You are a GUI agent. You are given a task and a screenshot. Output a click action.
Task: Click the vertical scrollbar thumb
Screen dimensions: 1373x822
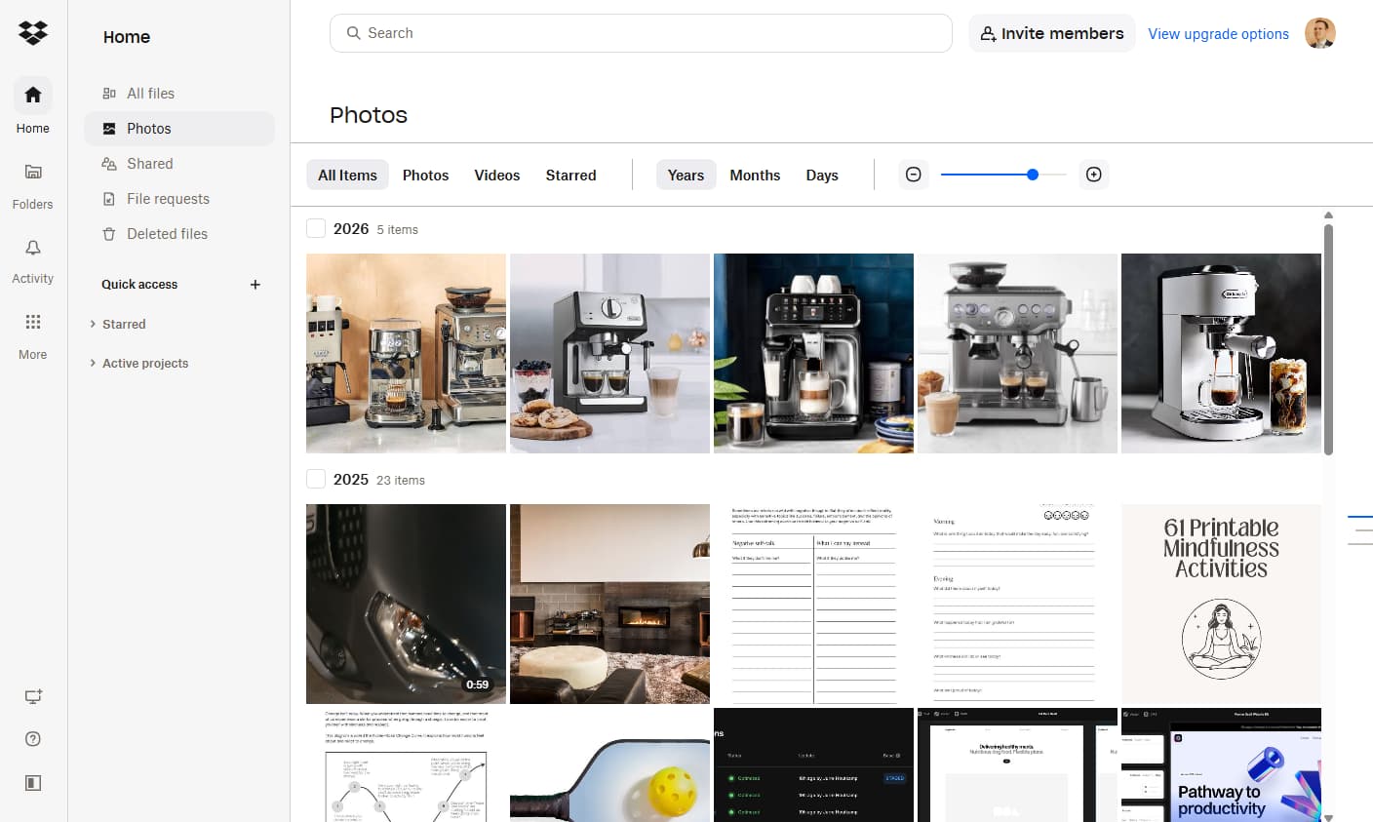(x=1328, y=338)
